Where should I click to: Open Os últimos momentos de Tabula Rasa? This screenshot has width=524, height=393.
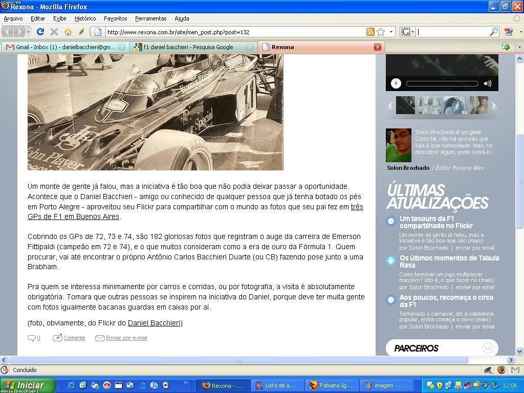click(x=449, y=261)
